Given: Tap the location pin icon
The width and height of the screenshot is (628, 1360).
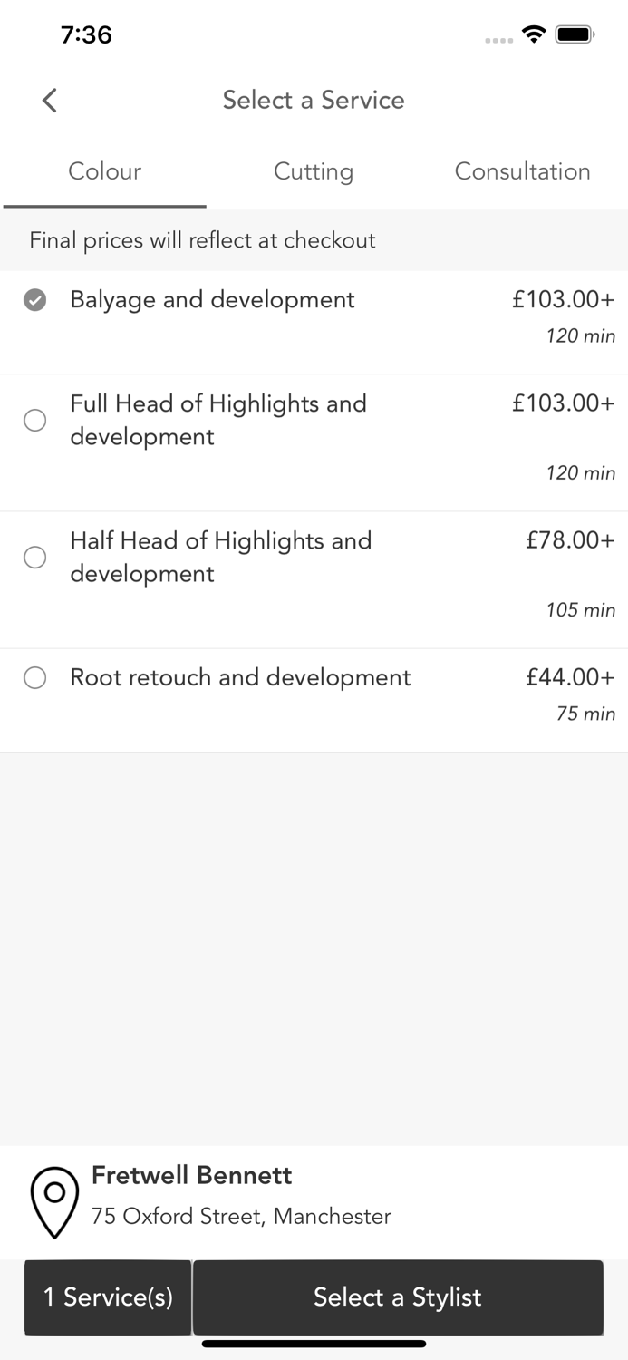Looking at the screenshot, I should 54,1201.
